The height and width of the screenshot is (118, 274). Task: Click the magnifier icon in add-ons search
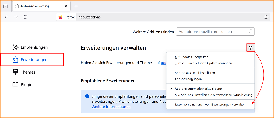pyautogui.click(x=250, y=31)
